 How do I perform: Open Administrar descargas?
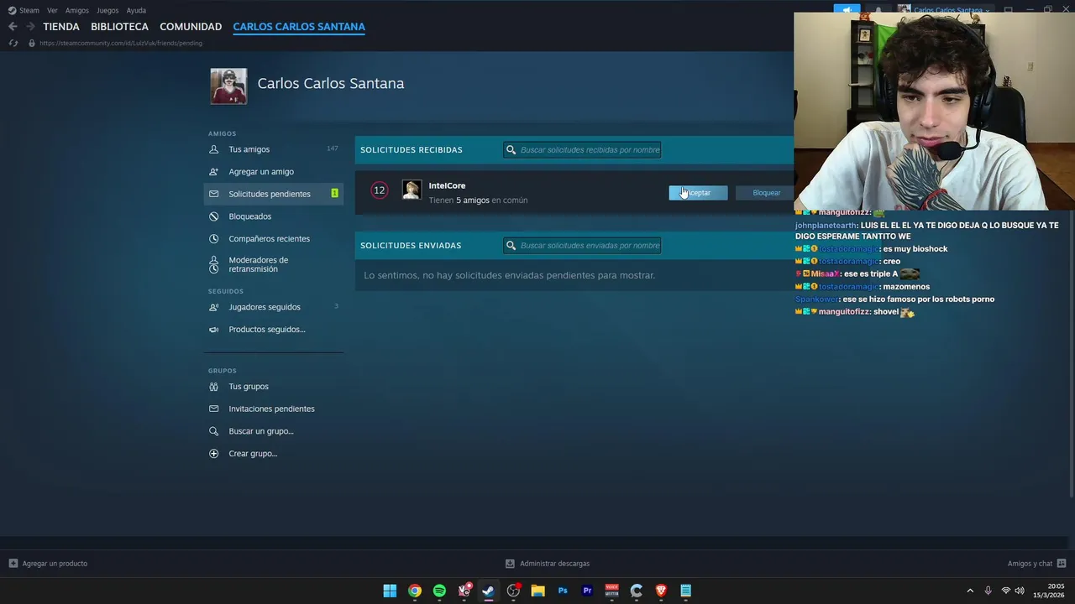click(x=548, y=563)
